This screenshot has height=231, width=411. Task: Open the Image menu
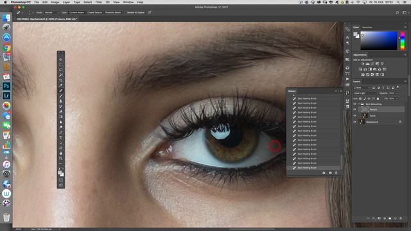click(x=55, y=2)
